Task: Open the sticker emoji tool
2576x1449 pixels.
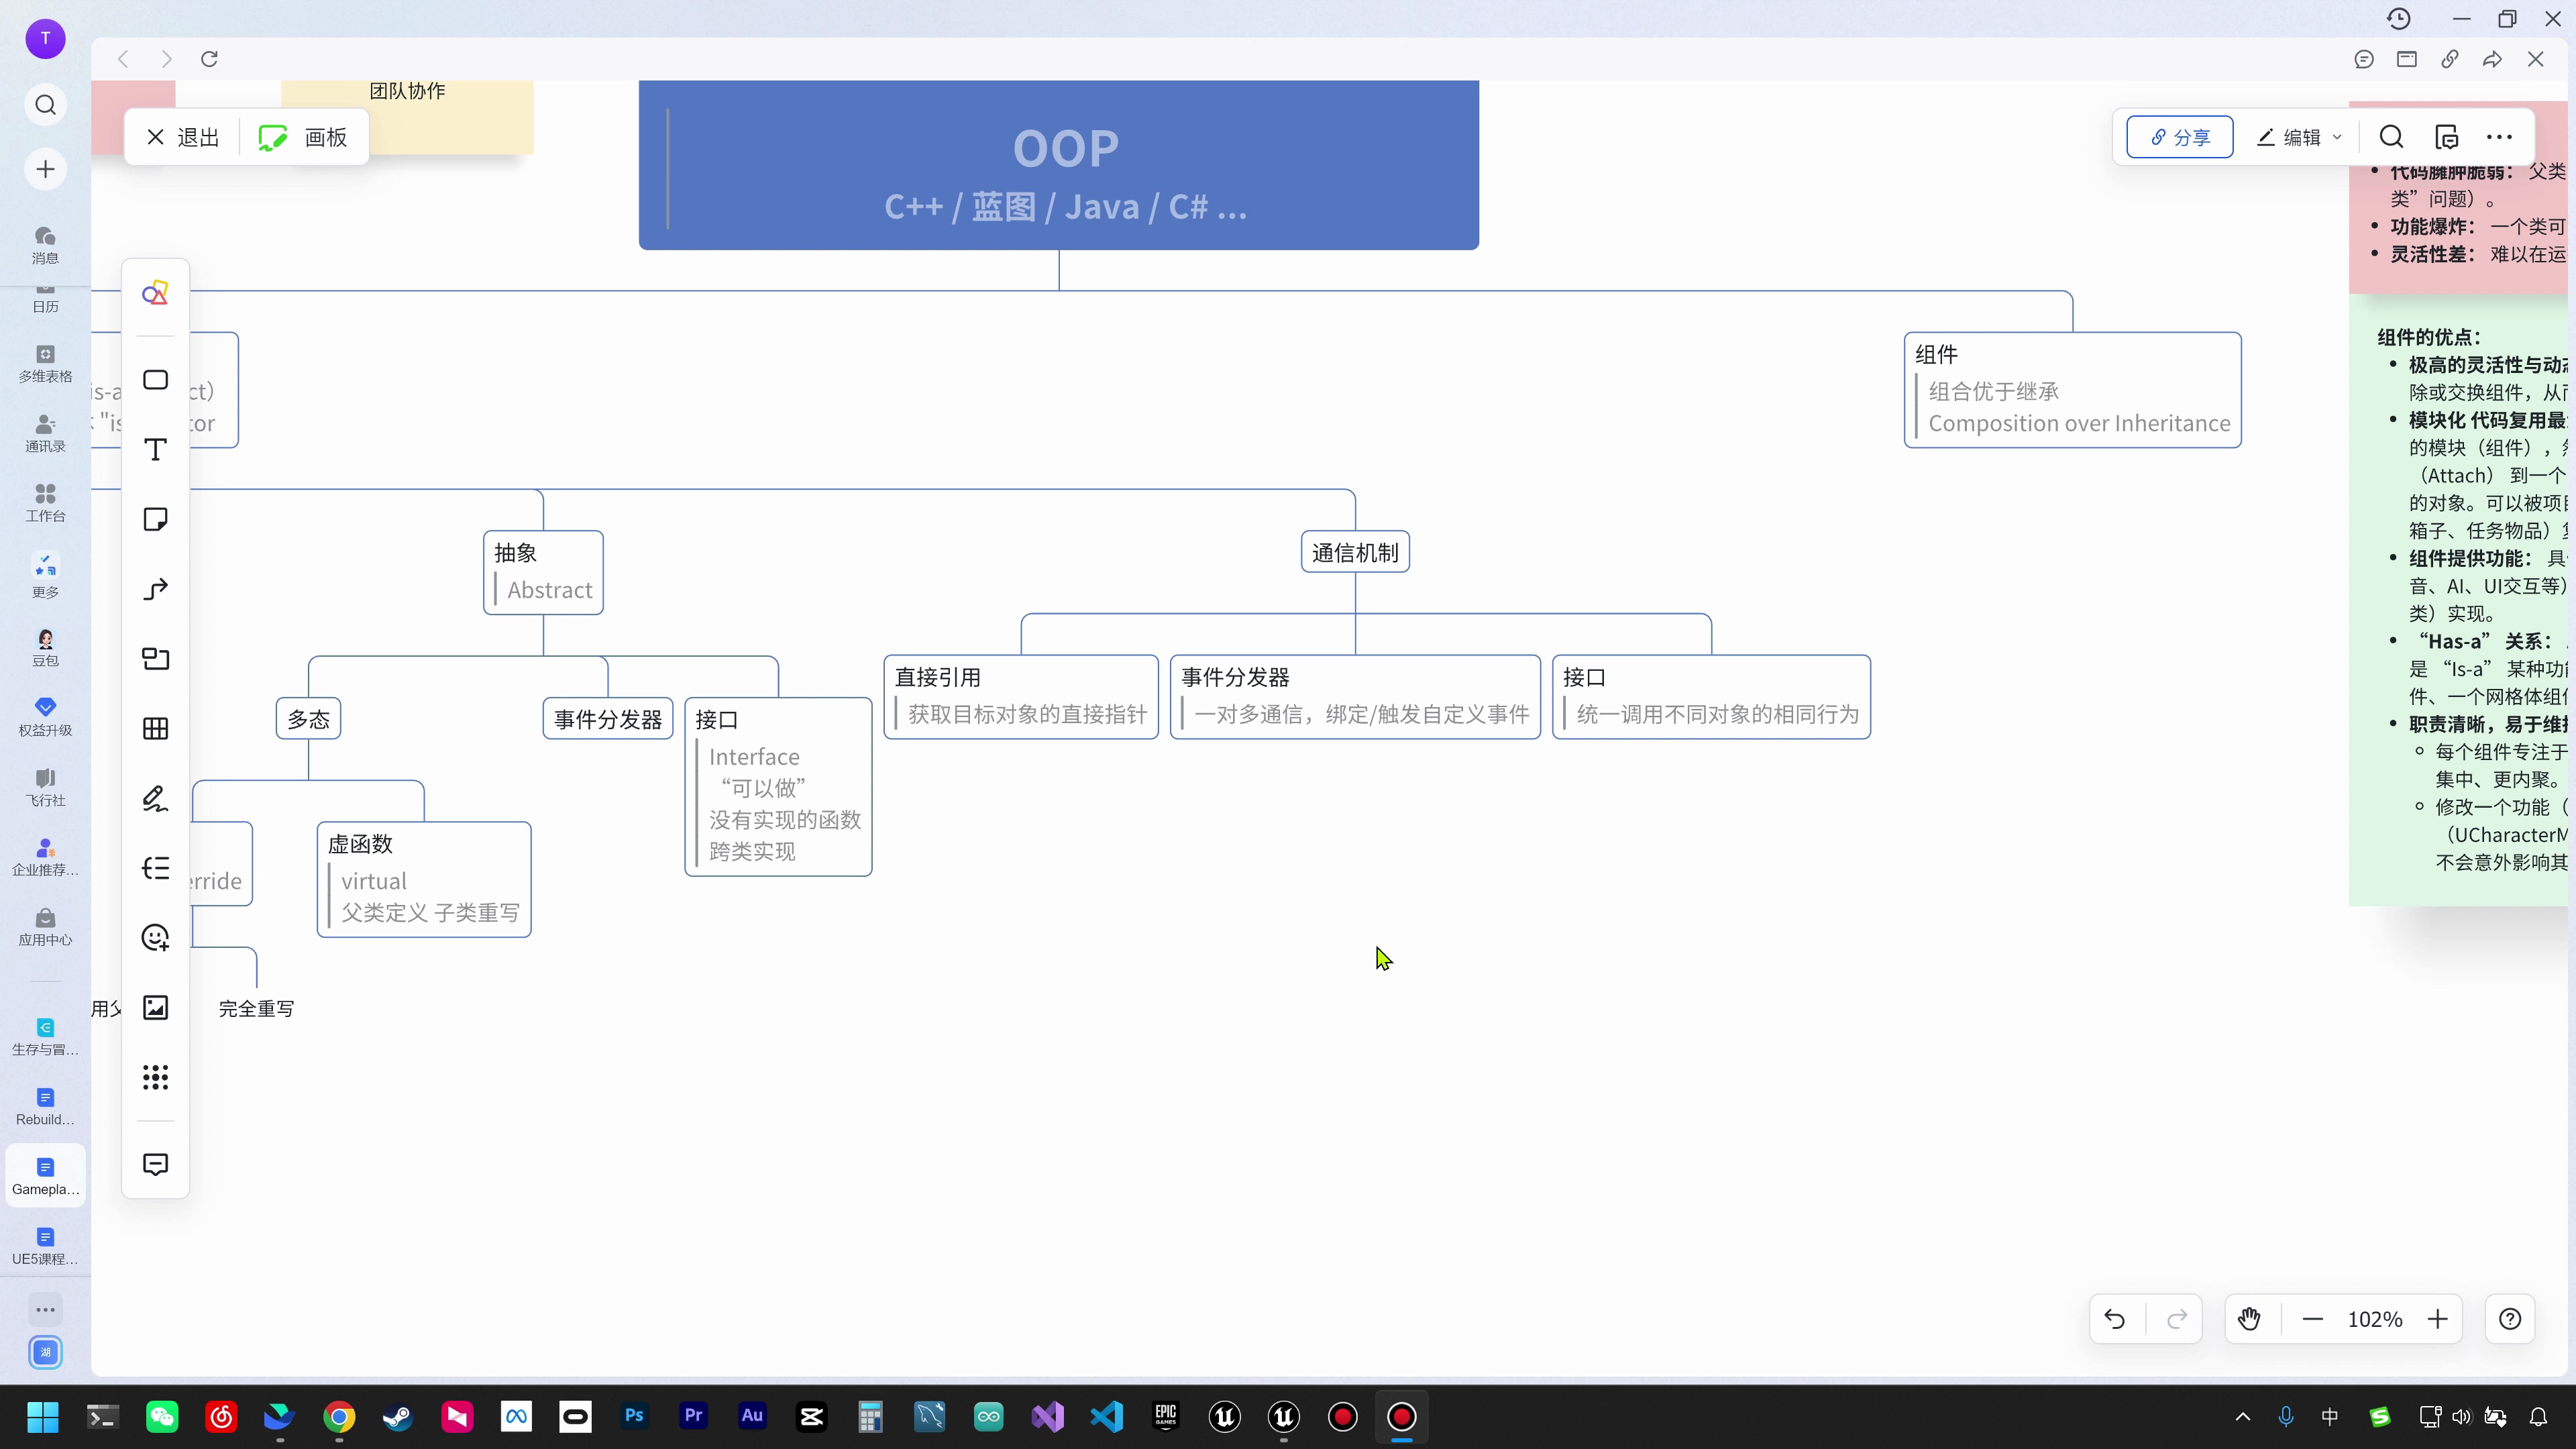Action: (155, 938)
